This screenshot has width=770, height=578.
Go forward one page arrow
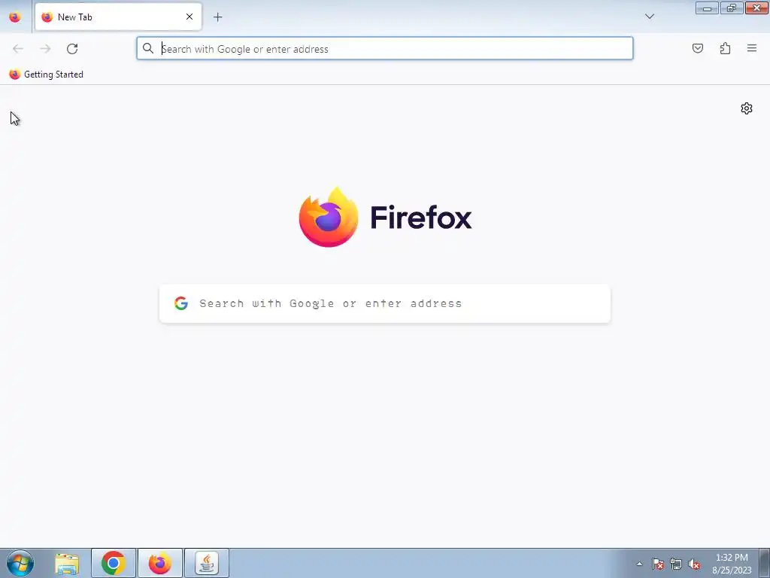[x=45, y=49]
